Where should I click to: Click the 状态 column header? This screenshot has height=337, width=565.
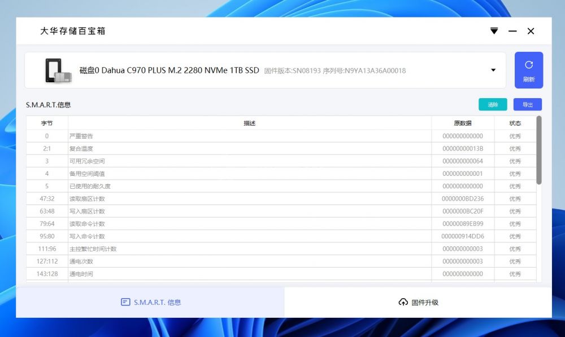point(515,123)
